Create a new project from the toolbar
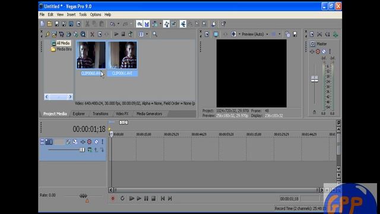The width and height of the screenshot is (380, 214). click(x=42, y=24)
